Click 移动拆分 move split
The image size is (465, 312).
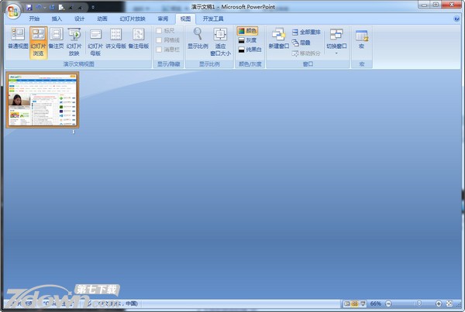coord(306,53)
